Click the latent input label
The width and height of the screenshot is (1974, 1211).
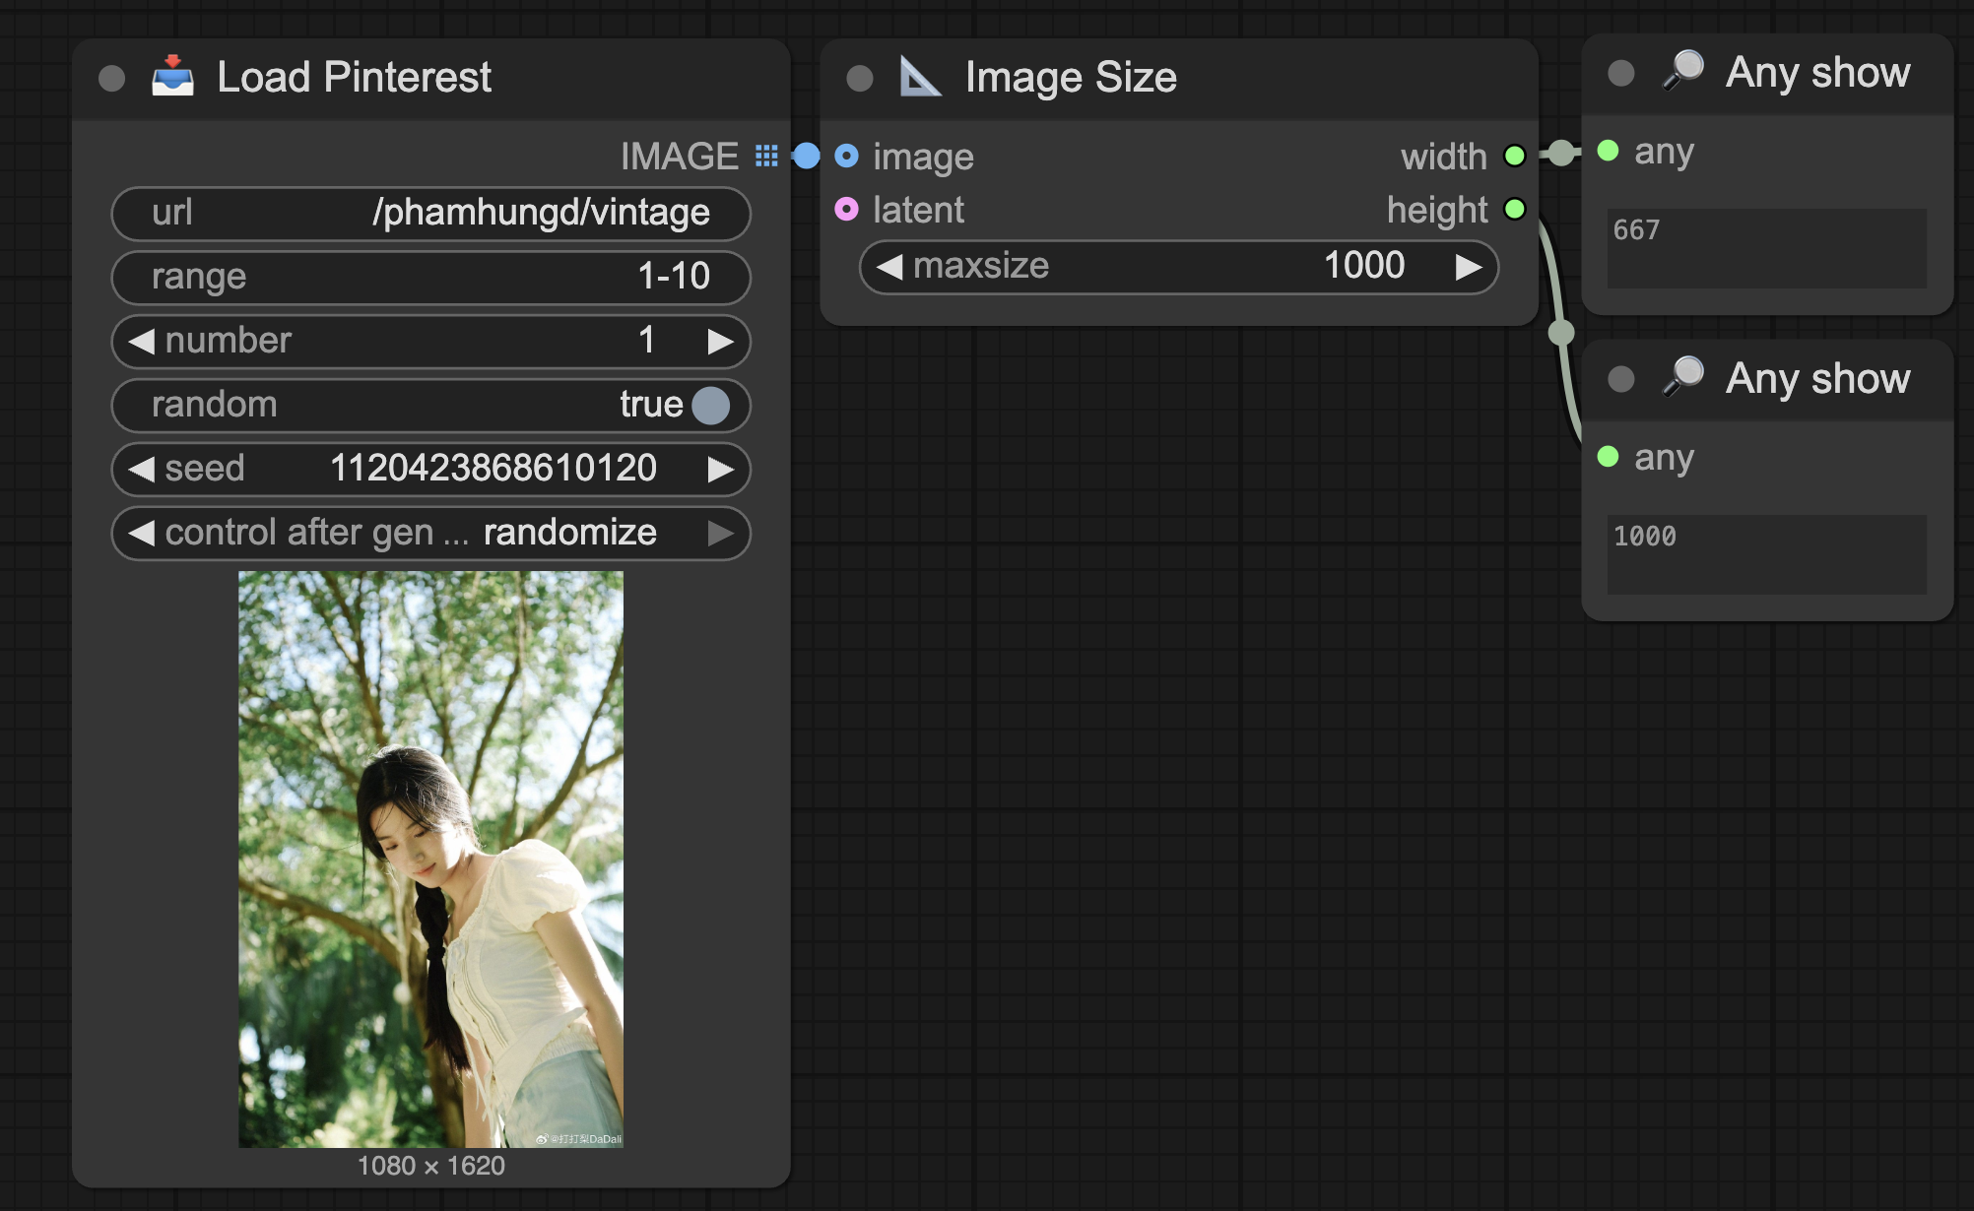pos(919,210)
